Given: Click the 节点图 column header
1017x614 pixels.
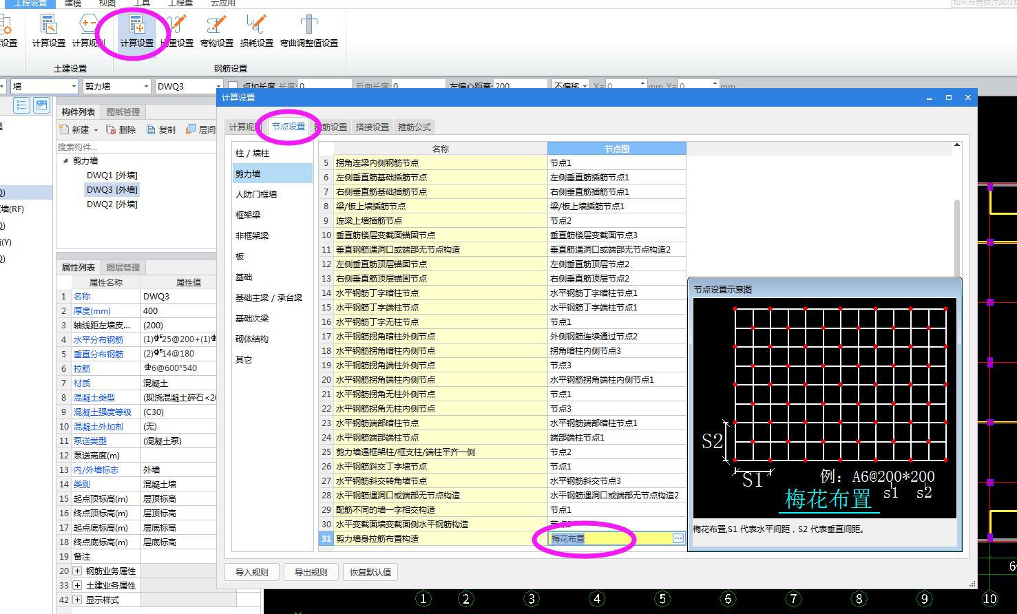Looking at the screenshot, I should [x=617, y=149].
